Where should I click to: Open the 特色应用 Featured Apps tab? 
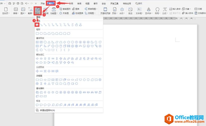click(127, 3)
